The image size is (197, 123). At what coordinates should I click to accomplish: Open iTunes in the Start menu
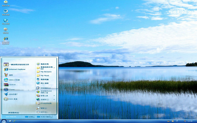[9, 90]
